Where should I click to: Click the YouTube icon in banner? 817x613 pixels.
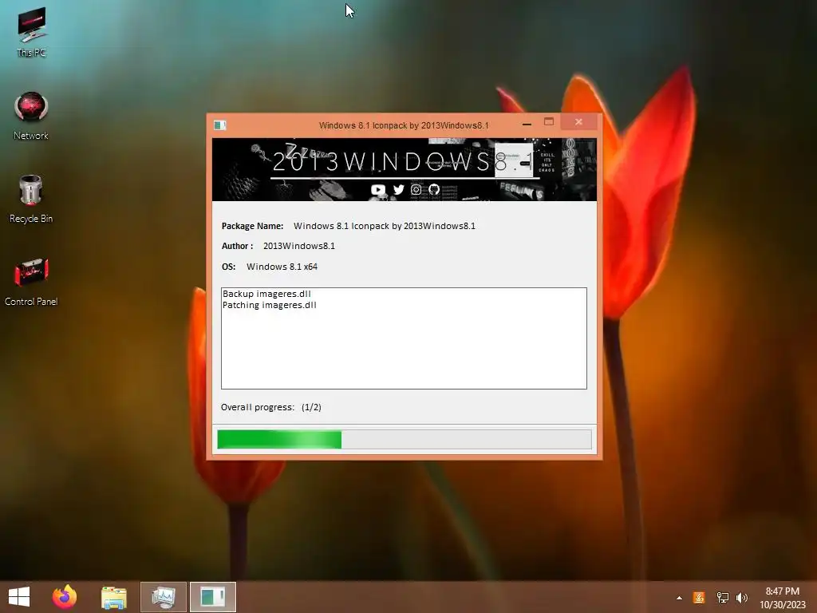[377, 190]
